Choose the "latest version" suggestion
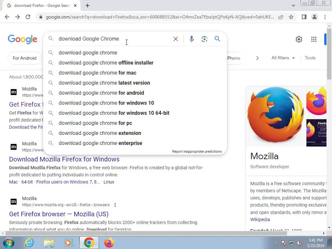332x249 pixels. pyautogui.click(x=135, y=83)
